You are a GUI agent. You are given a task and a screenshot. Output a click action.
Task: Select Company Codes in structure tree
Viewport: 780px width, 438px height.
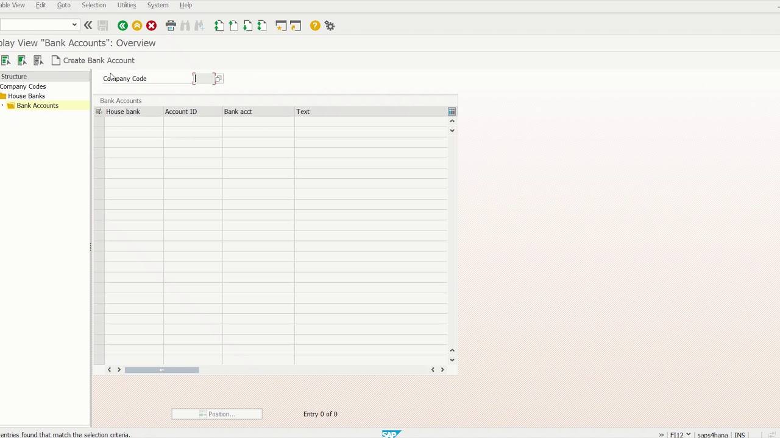click(23, 86)
